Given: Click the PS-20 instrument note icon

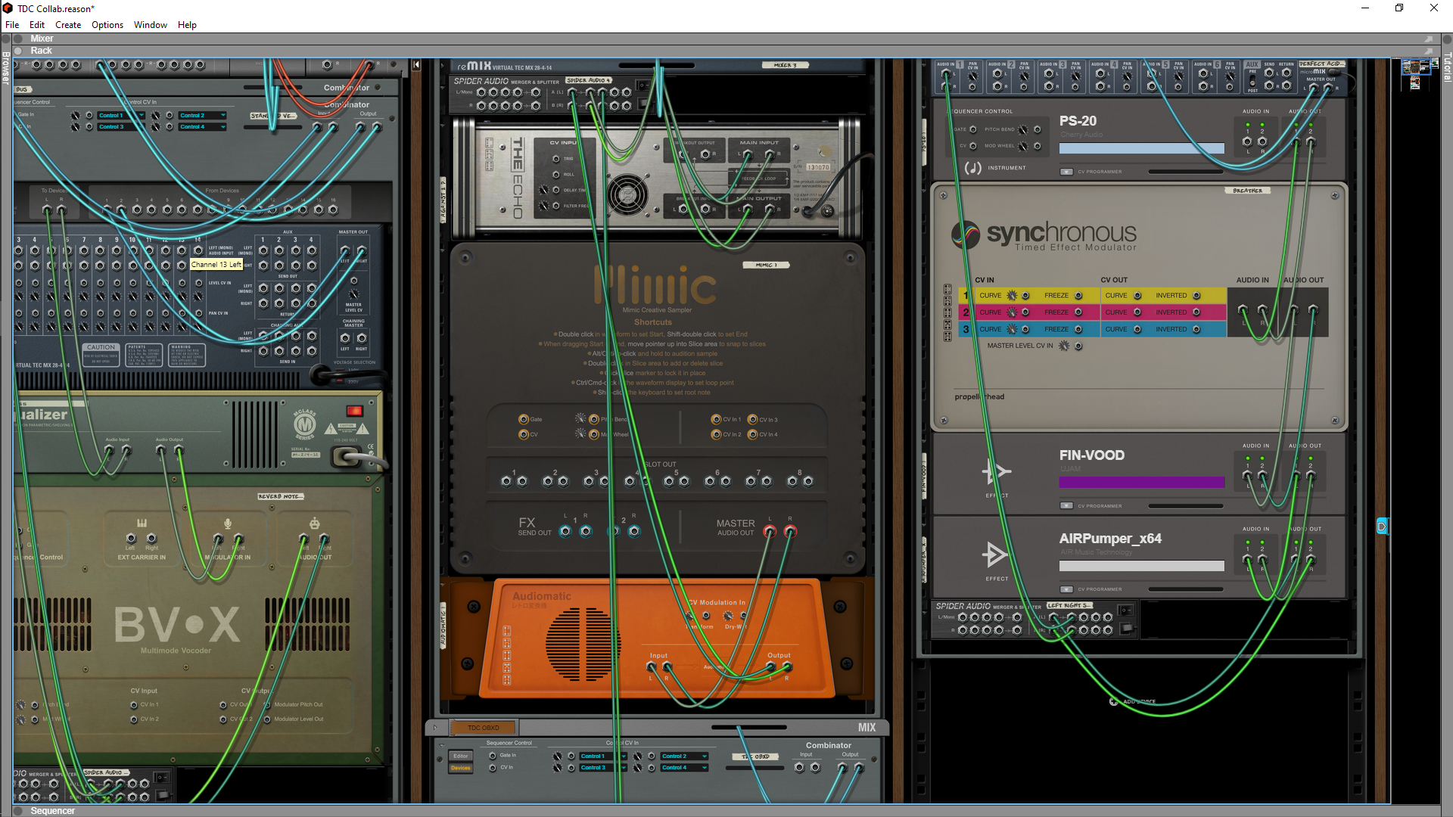Looking at the screenshot, I should point(973,168).
